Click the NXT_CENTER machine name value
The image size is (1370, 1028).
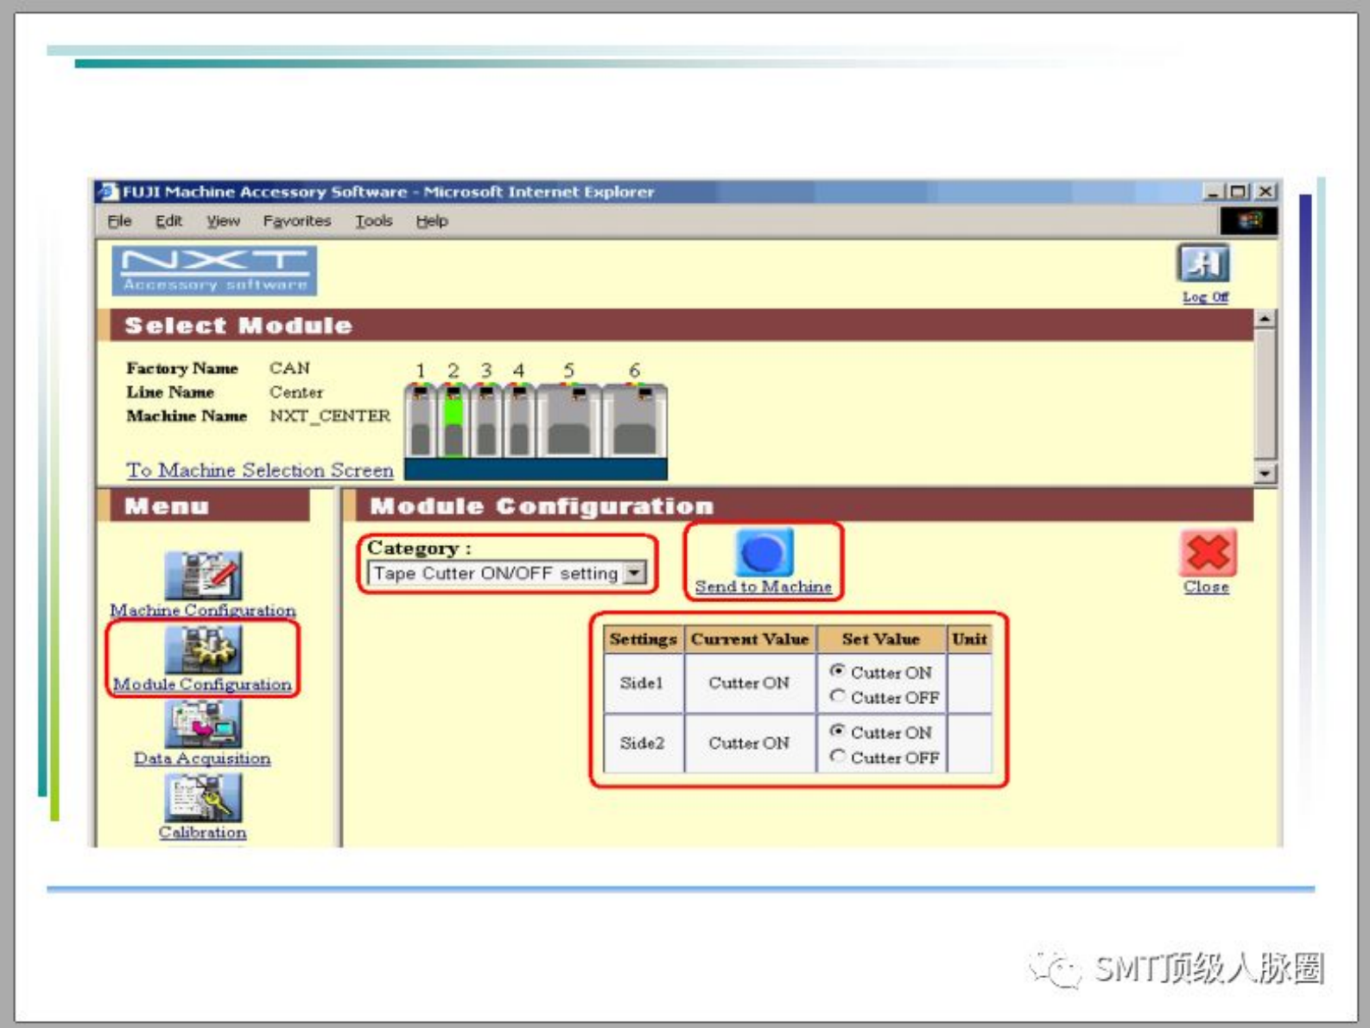click(330, 416)
